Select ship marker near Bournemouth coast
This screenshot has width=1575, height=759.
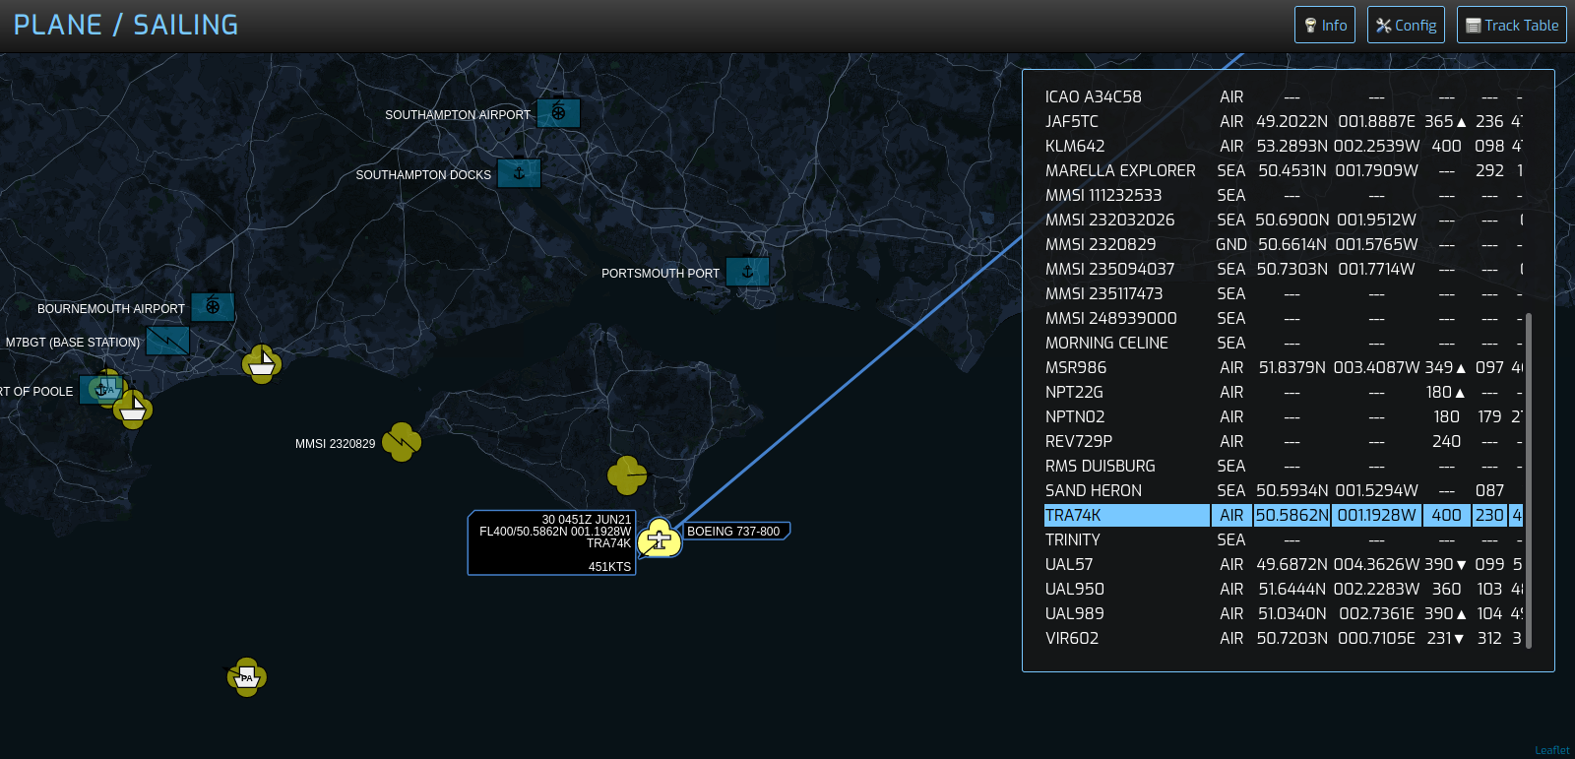(262, 364)
